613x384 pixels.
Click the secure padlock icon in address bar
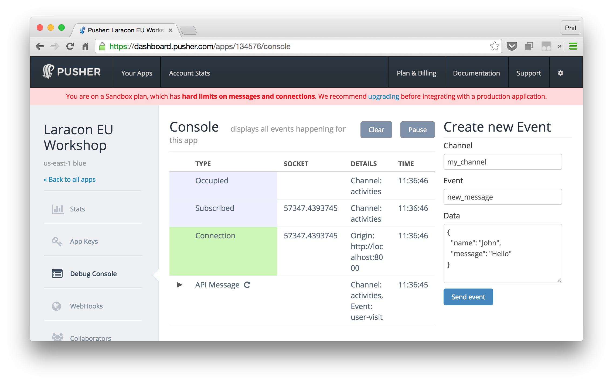(102, 46)
